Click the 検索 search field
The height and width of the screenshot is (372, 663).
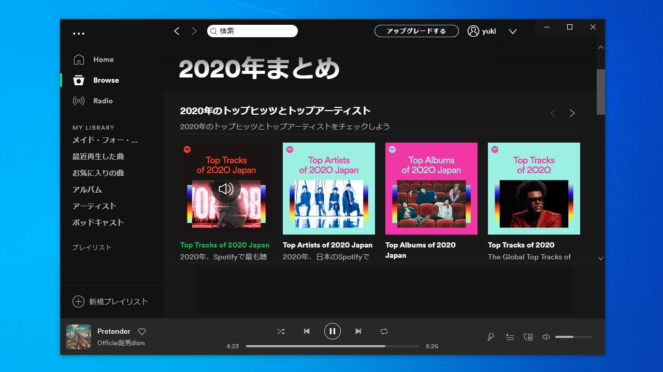[252, 31]
